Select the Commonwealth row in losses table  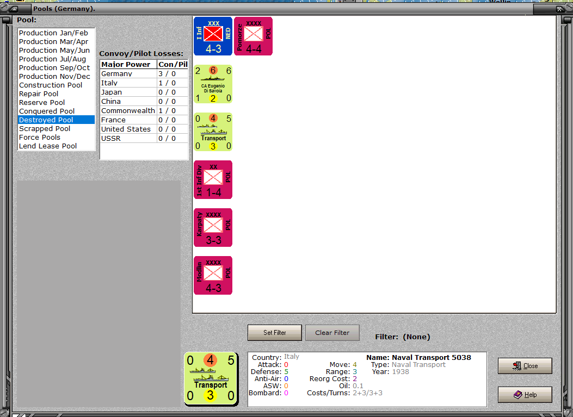[144, 111]
